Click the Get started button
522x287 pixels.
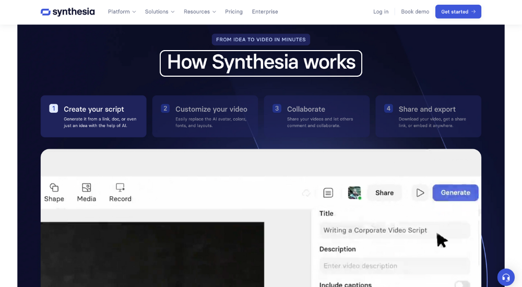(458, 11)
